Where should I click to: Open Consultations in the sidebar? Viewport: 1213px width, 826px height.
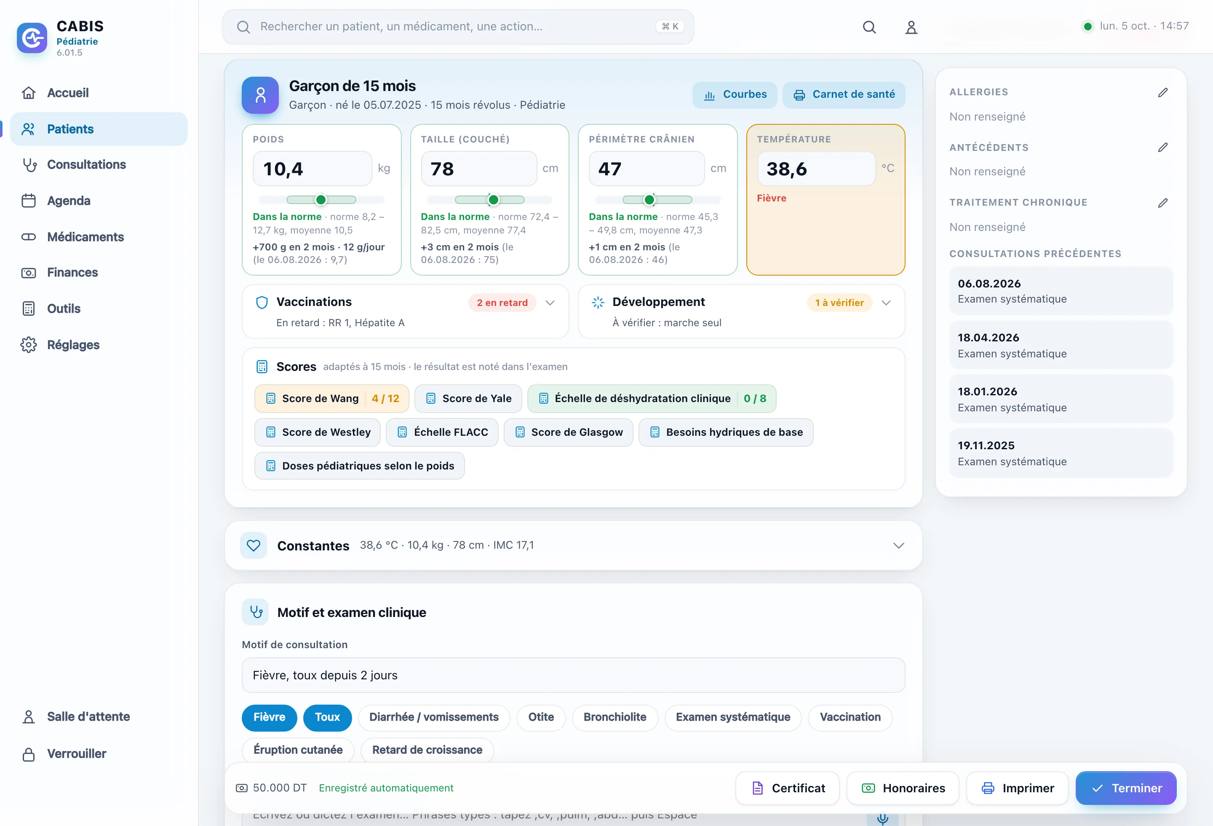pyautogui.click(x=99, y=164)
